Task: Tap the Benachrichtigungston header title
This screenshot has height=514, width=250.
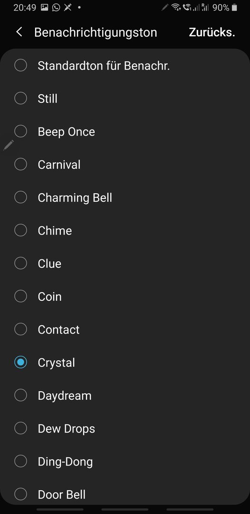Action: click(x=96, y=32)
